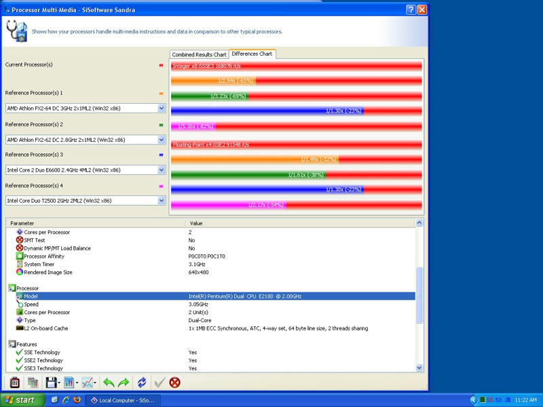
Task: Click the red cancel X icon
Action: 175,383
